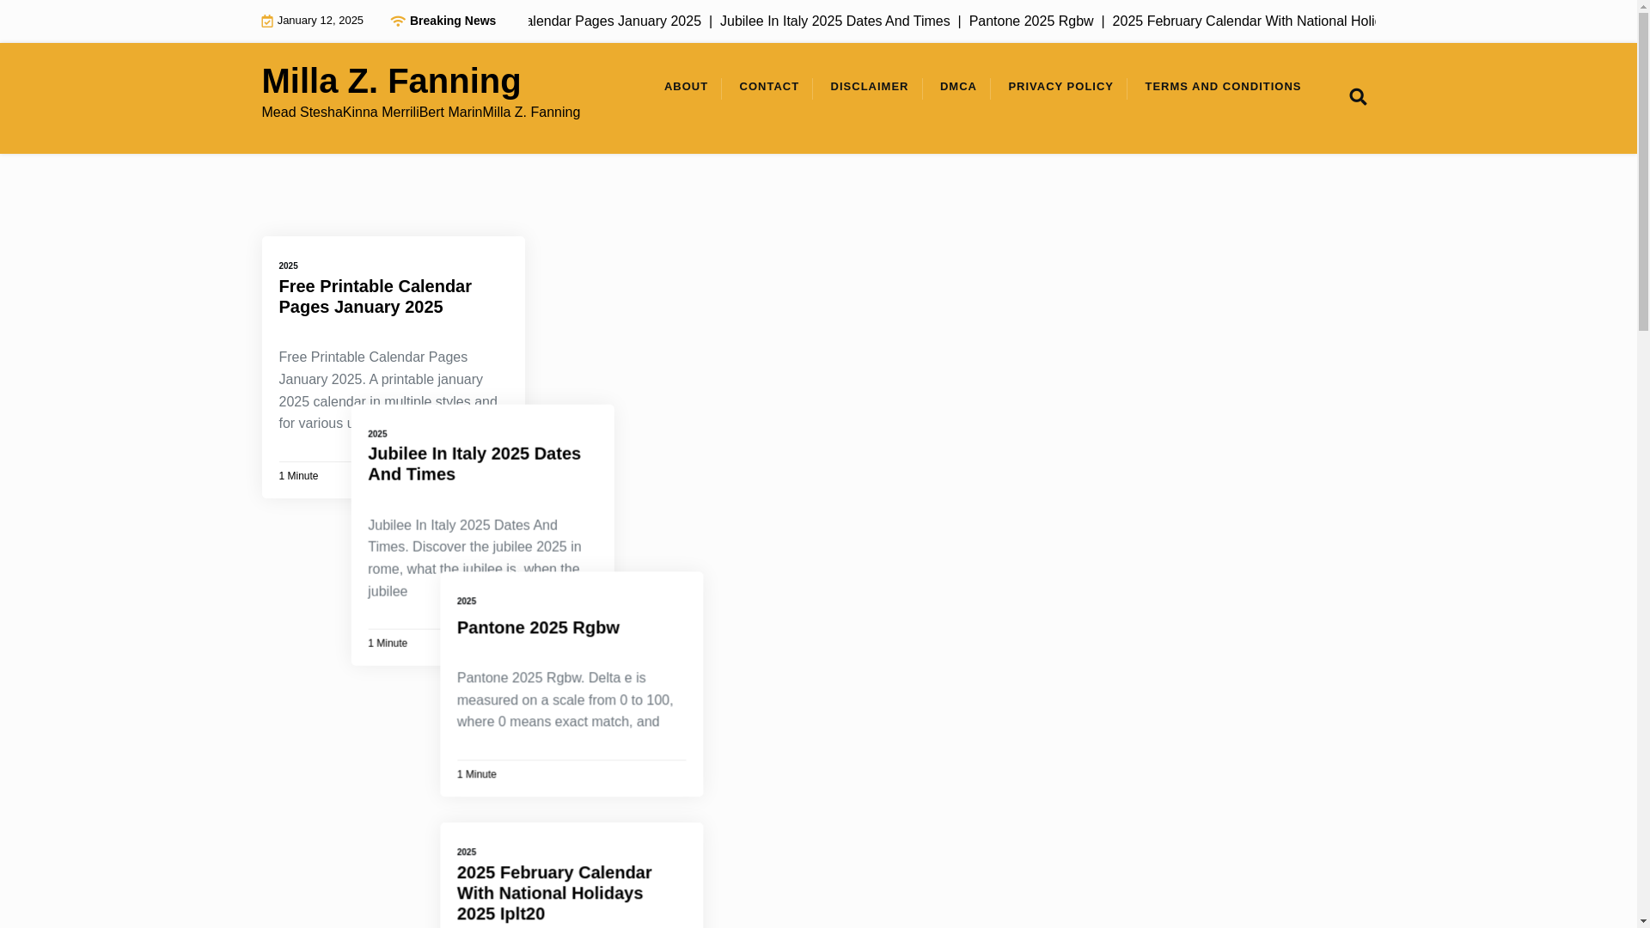Click 2025 category tag on Jubilee In Italy card
Viewport: 1650px width, 928px height.
pyautogui.click(x=377, y=434)
